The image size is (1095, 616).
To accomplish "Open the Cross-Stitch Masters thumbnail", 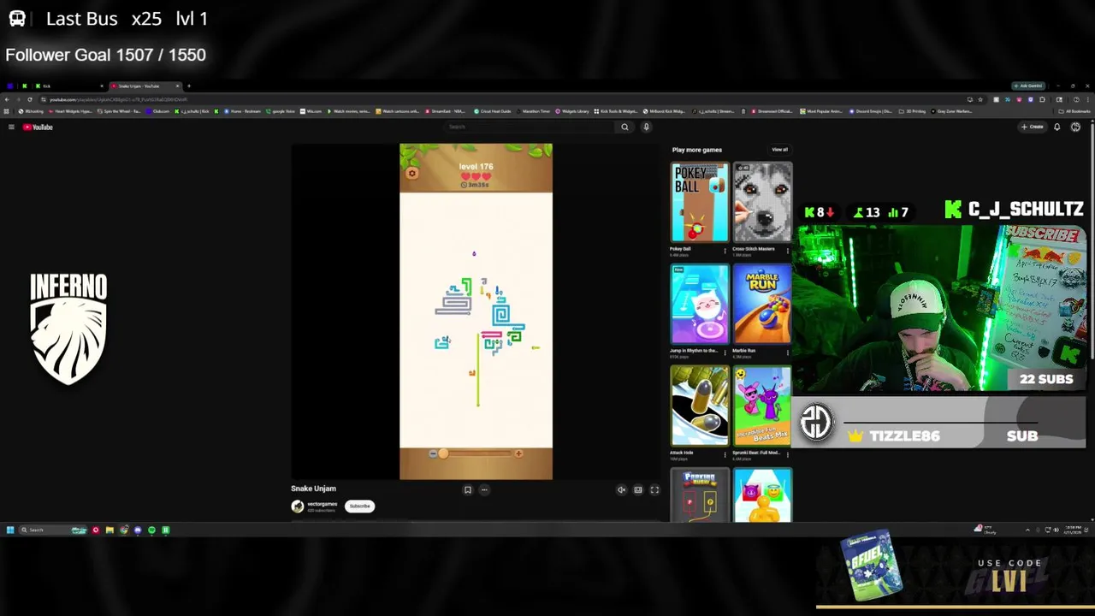I will coord(762,202).
